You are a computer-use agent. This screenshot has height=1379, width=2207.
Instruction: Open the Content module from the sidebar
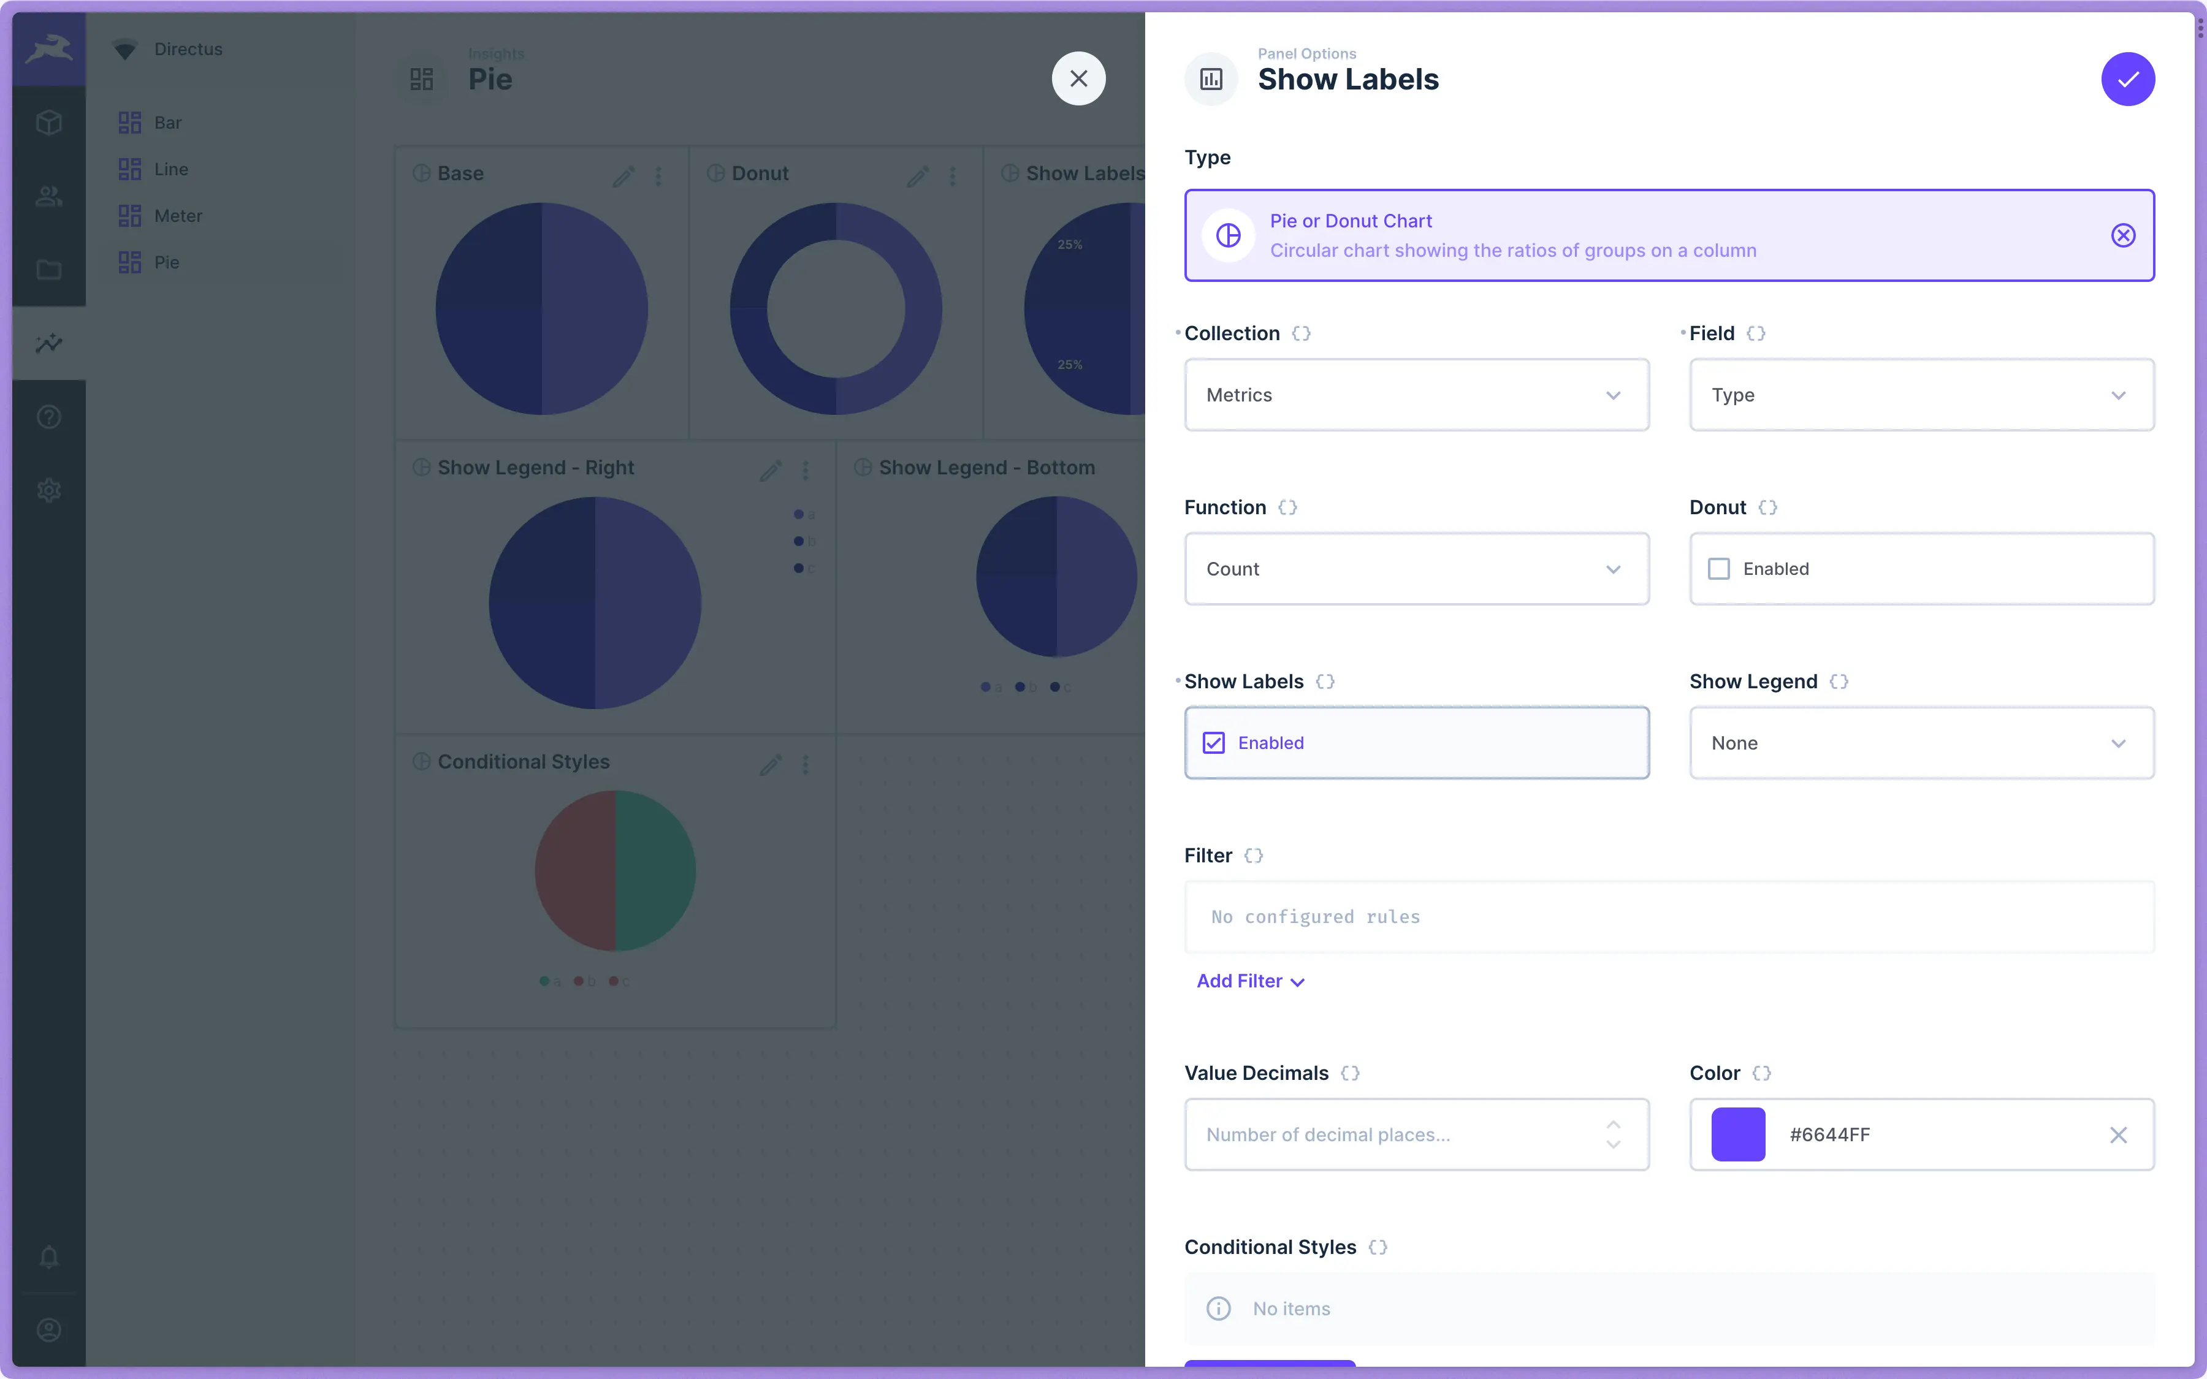[47, 123]
